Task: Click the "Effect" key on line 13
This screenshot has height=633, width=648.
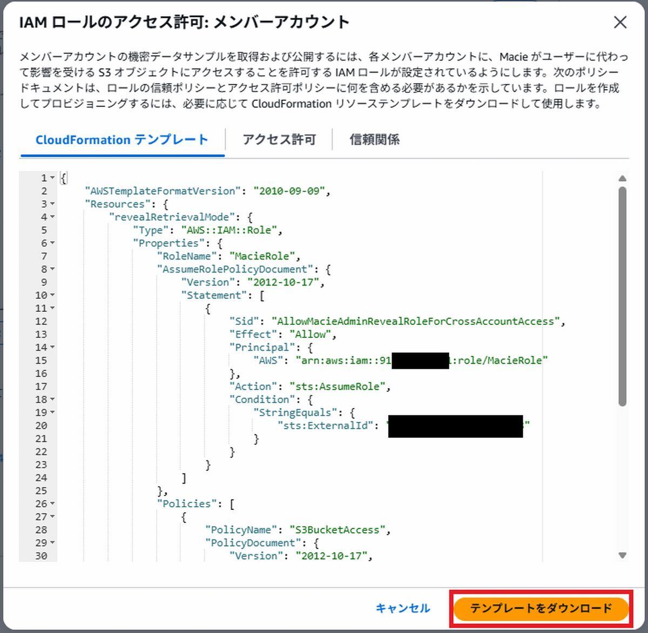Action: point(253,334)
